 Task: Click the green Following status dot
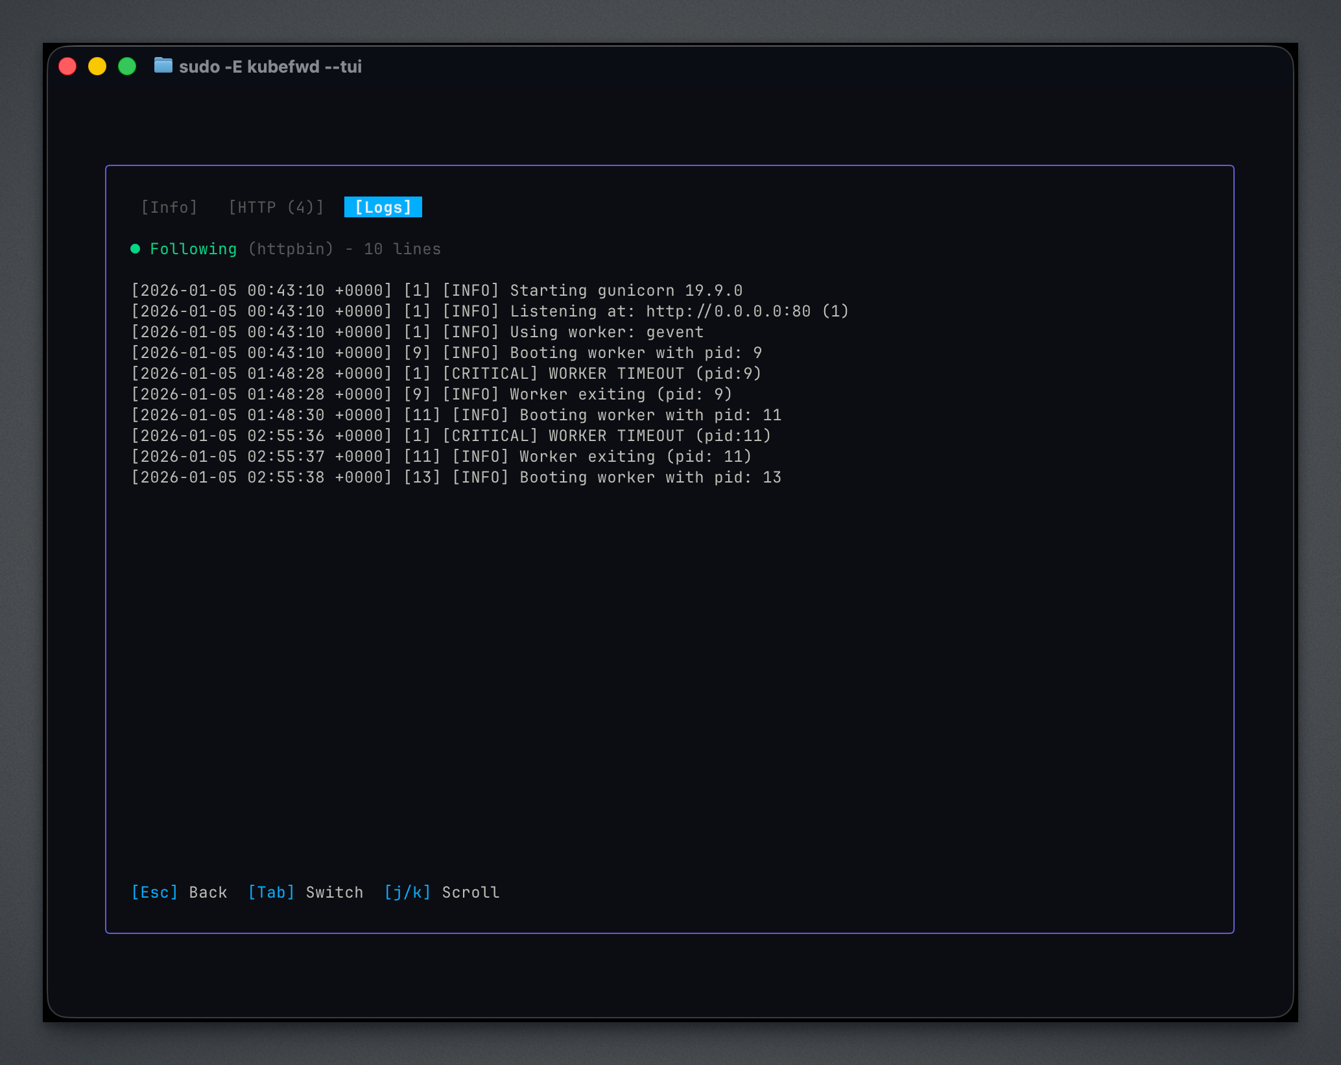pyautogui.click(x=136, y=248)
